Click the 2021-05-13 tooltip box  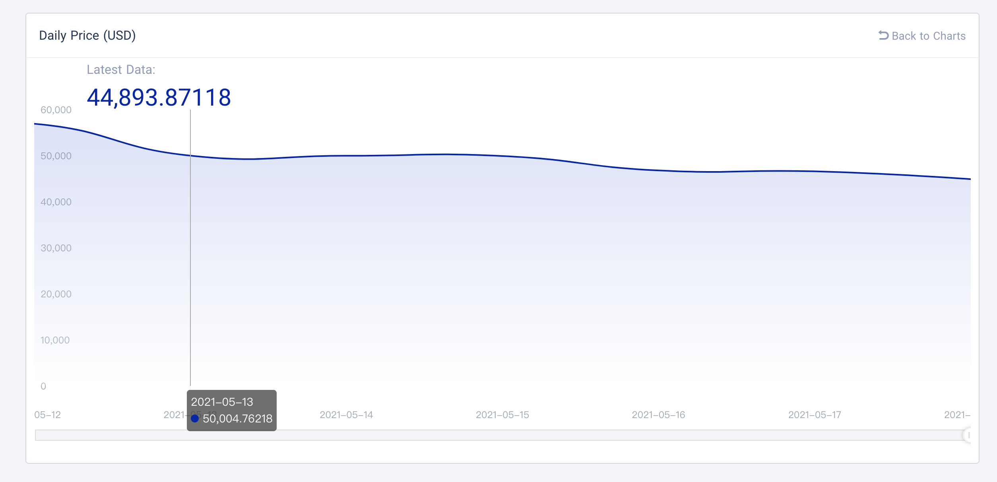click(232, 410)
